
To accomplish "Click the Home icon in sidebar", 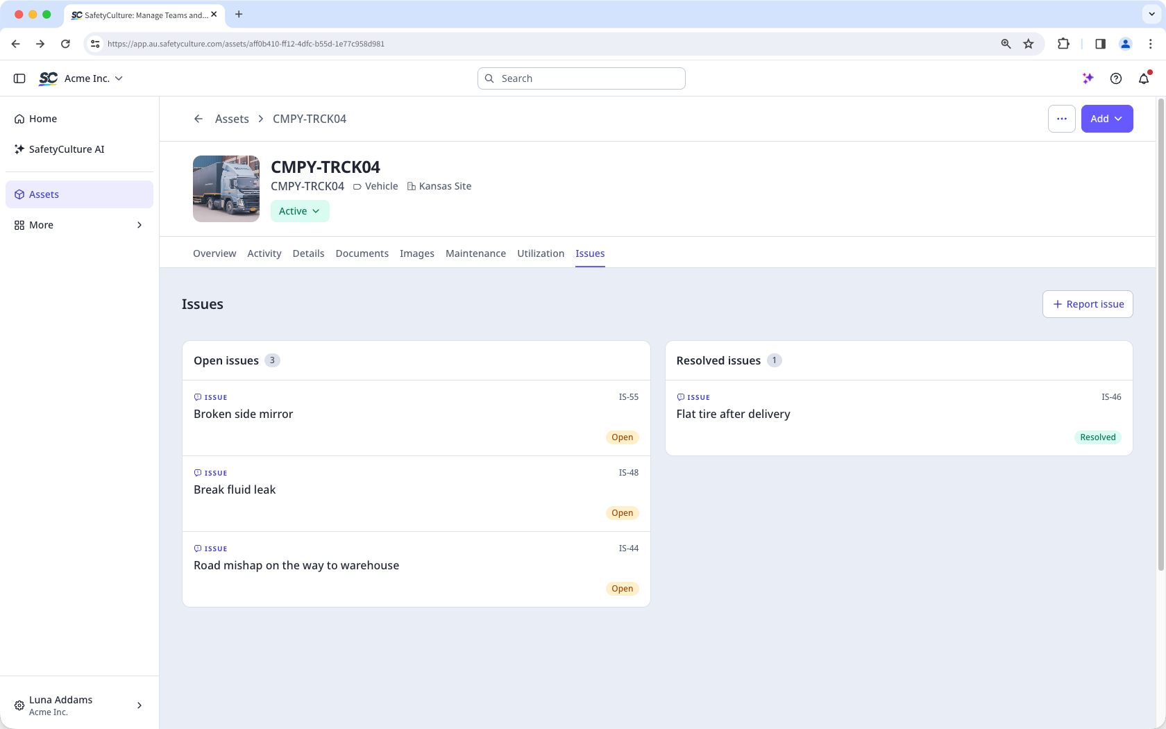I will [x=19, y=119].
